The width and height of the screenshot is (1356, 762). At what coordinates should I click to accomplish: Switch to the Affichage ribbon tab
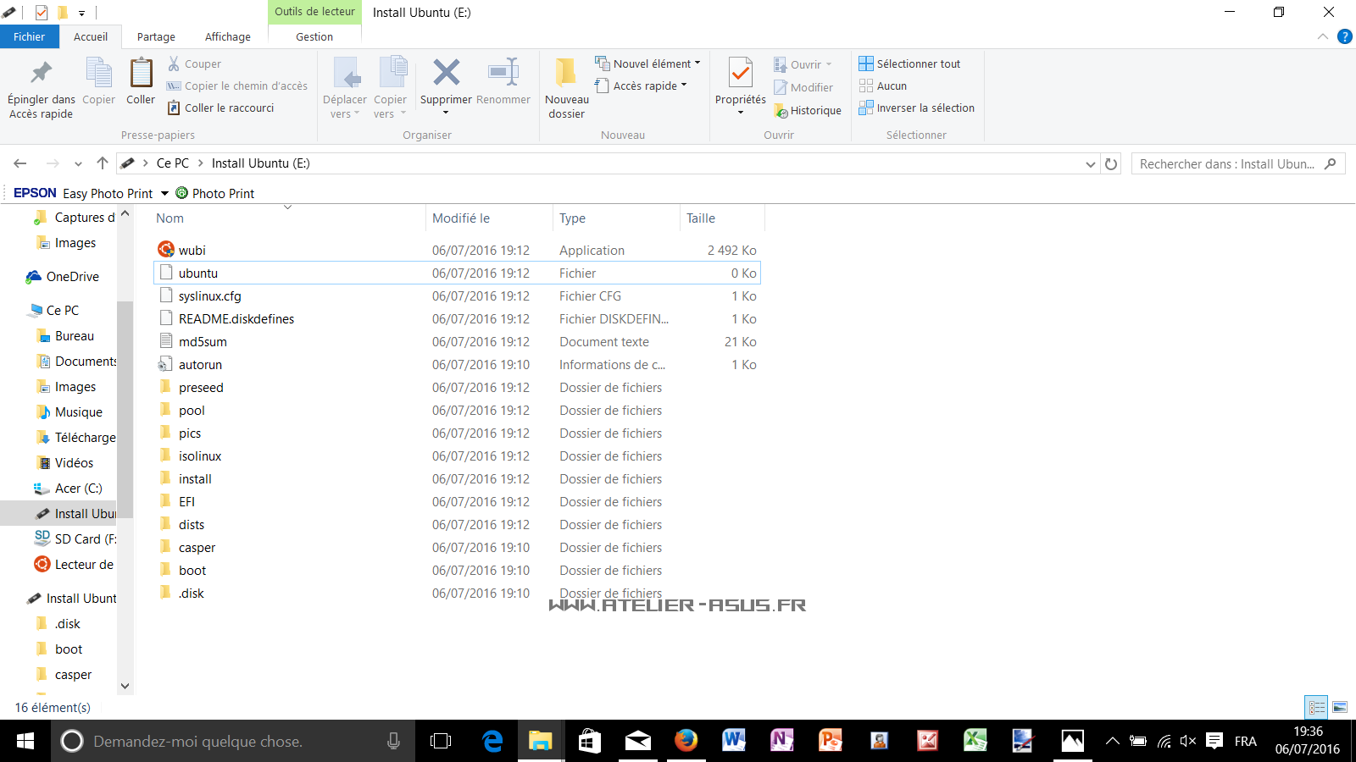coord(227,36)
